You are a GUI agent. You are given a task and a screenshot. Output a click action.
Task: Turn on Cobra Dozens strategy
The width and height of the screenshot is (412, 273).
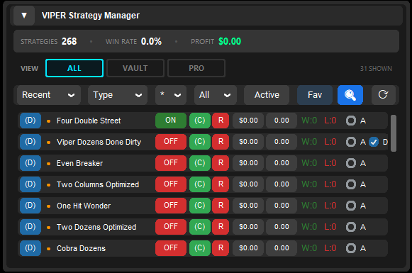pos(171,248)
